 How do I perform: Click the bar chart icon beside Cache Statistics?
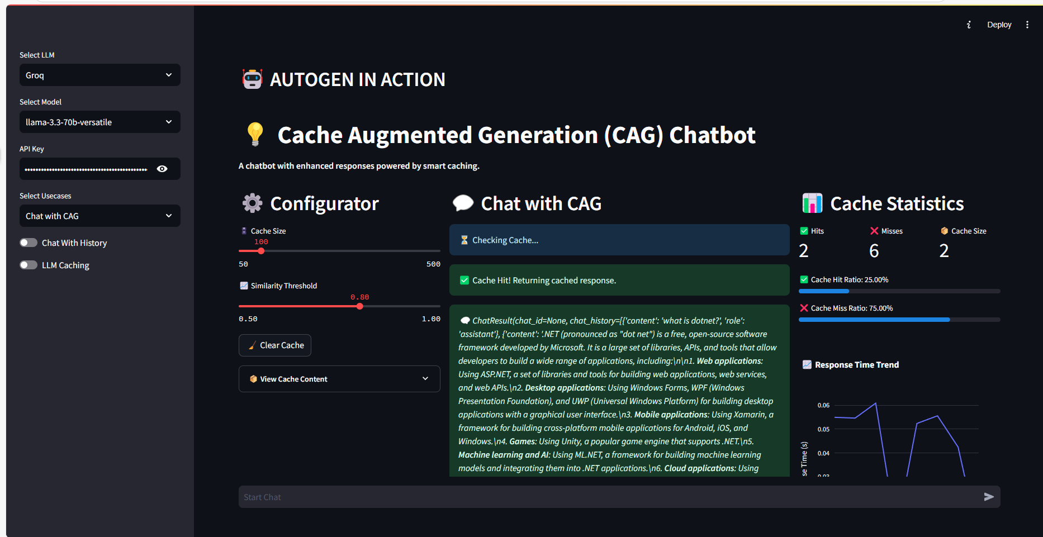(812, 203)
